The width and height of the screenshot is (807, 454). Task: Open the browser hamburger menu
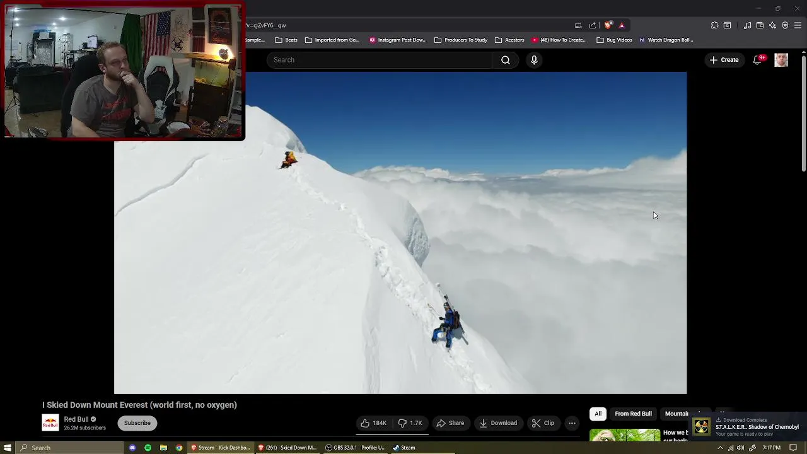point(798,25)
